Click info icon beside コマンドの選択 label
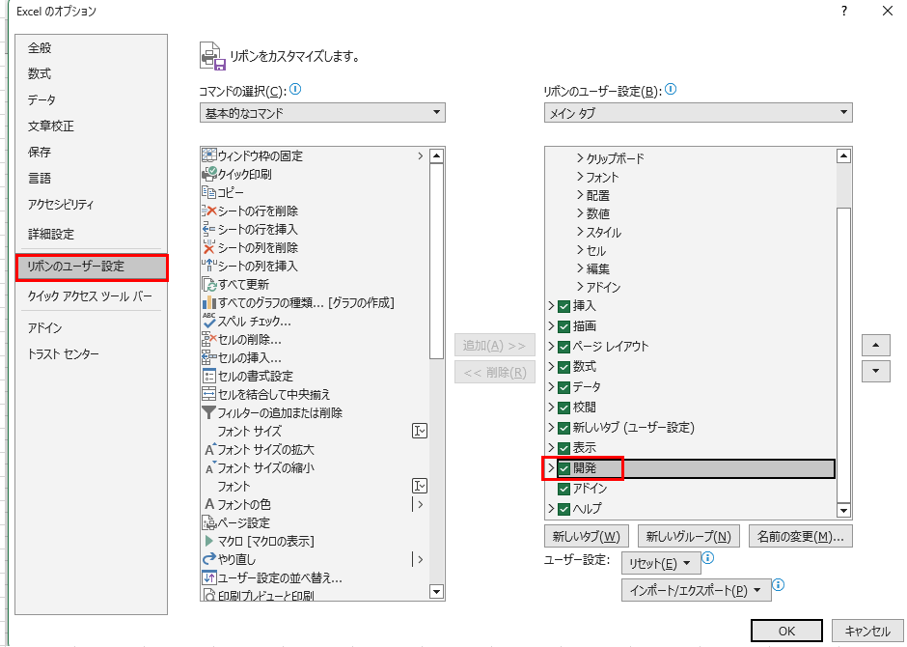Viewport: 907px width, 647px height. coord(296,90)
